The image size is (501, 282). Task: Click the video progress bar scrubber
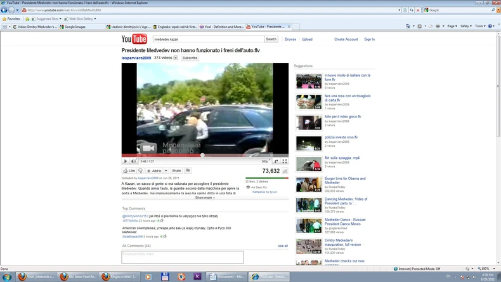(202, 155)
